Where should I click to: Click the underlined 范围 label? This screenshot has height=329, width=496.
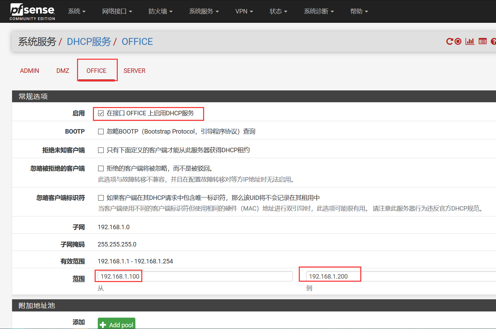tap(78, 279)
